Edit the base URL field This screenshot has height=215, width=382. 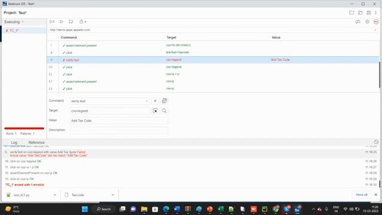point(210,30)
